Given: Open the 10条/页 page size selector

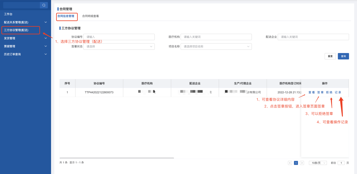Looking at the screenshot, I should click(317, 163).
